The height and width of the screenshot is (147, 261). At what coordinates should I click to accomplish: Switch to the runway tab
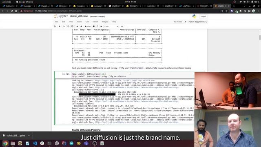click(x=98, y=6)
